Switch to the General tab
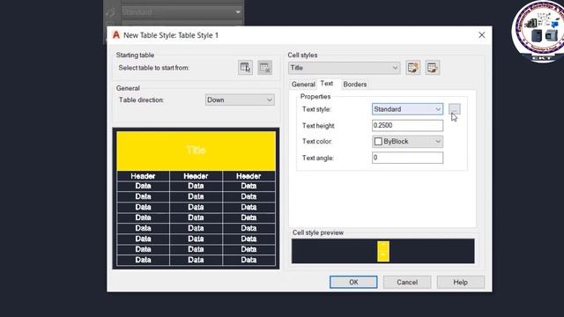This screenshot has height=317, width=564. tap(303, 85)
